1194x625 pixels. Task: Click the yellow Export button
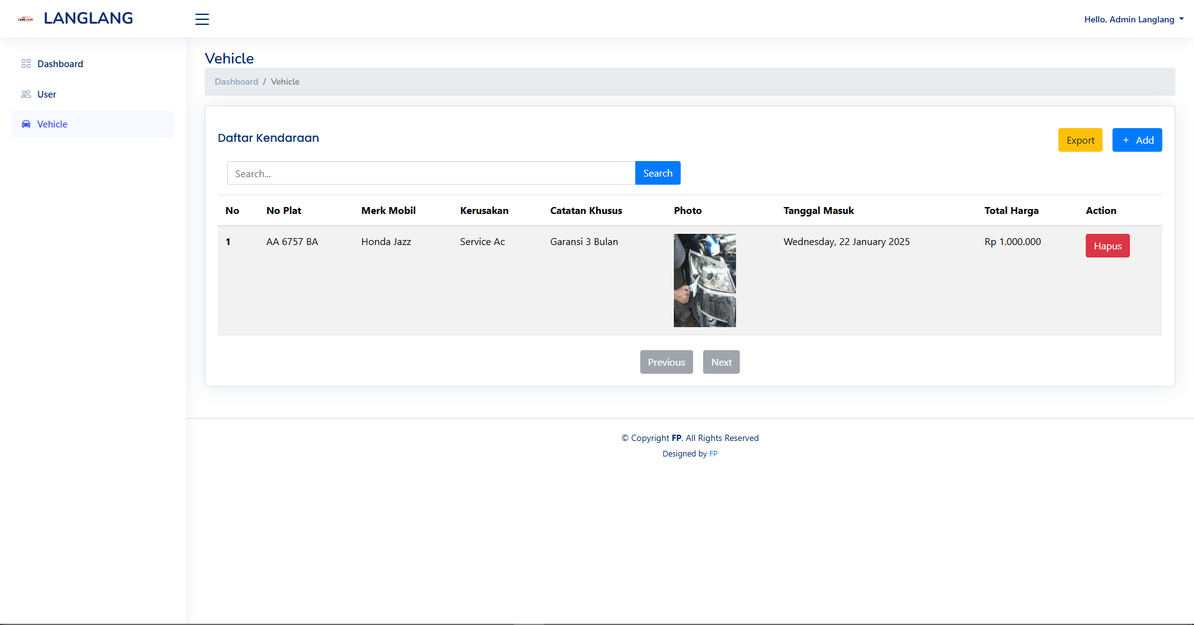click(x=1080, y=140)
